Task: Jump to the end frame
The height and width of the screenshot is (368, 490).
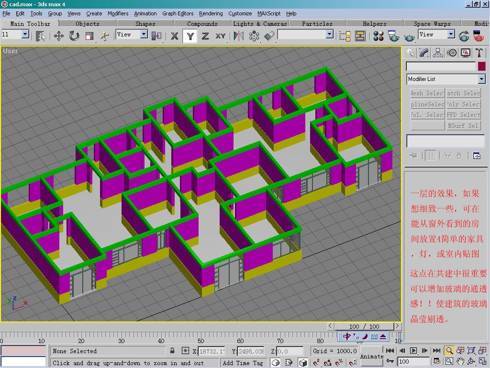Action: pos(436,350)
